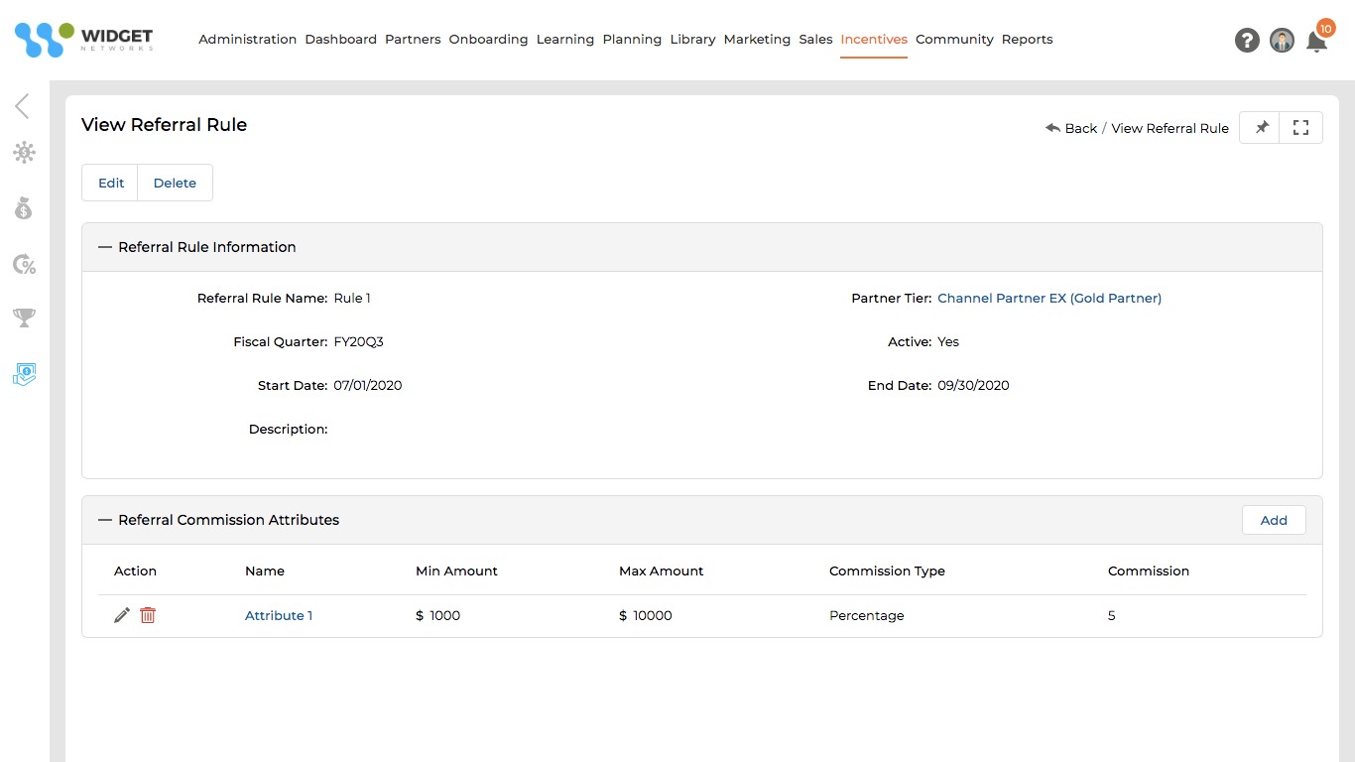Open the Reports menu
The height and width of the screenshot is (762, 1355).
(x=1027, y=40)
